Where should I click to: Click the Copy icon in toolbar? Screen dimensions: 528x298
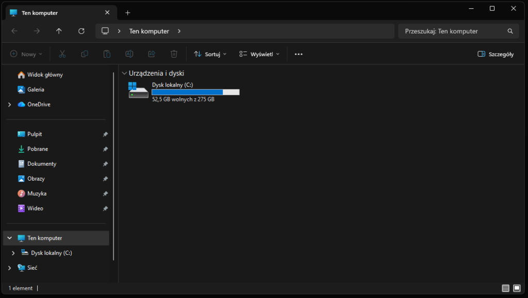(85, 54)
